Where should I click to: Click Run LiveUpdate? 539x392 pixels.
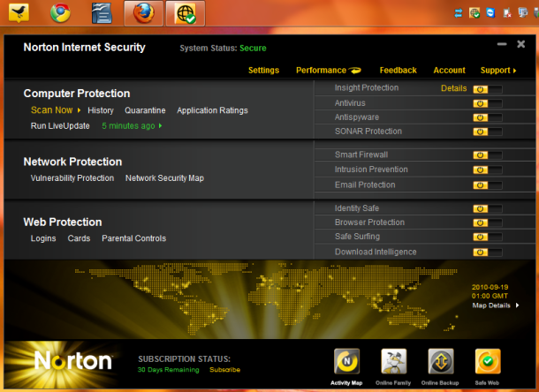60,125
